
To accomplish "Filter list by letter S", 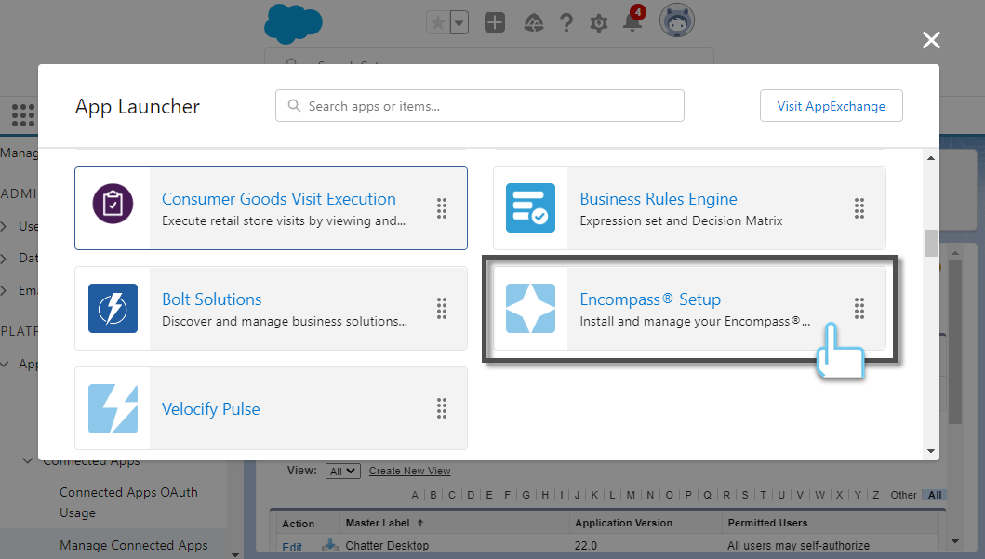I will pyautogui.click(x=745, y=495).
